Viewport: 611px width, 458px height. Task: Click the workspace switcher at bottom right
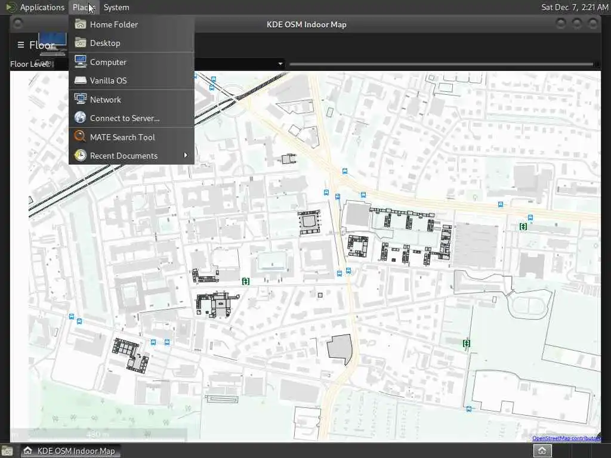pyautogui.click(x=542, y=451)
